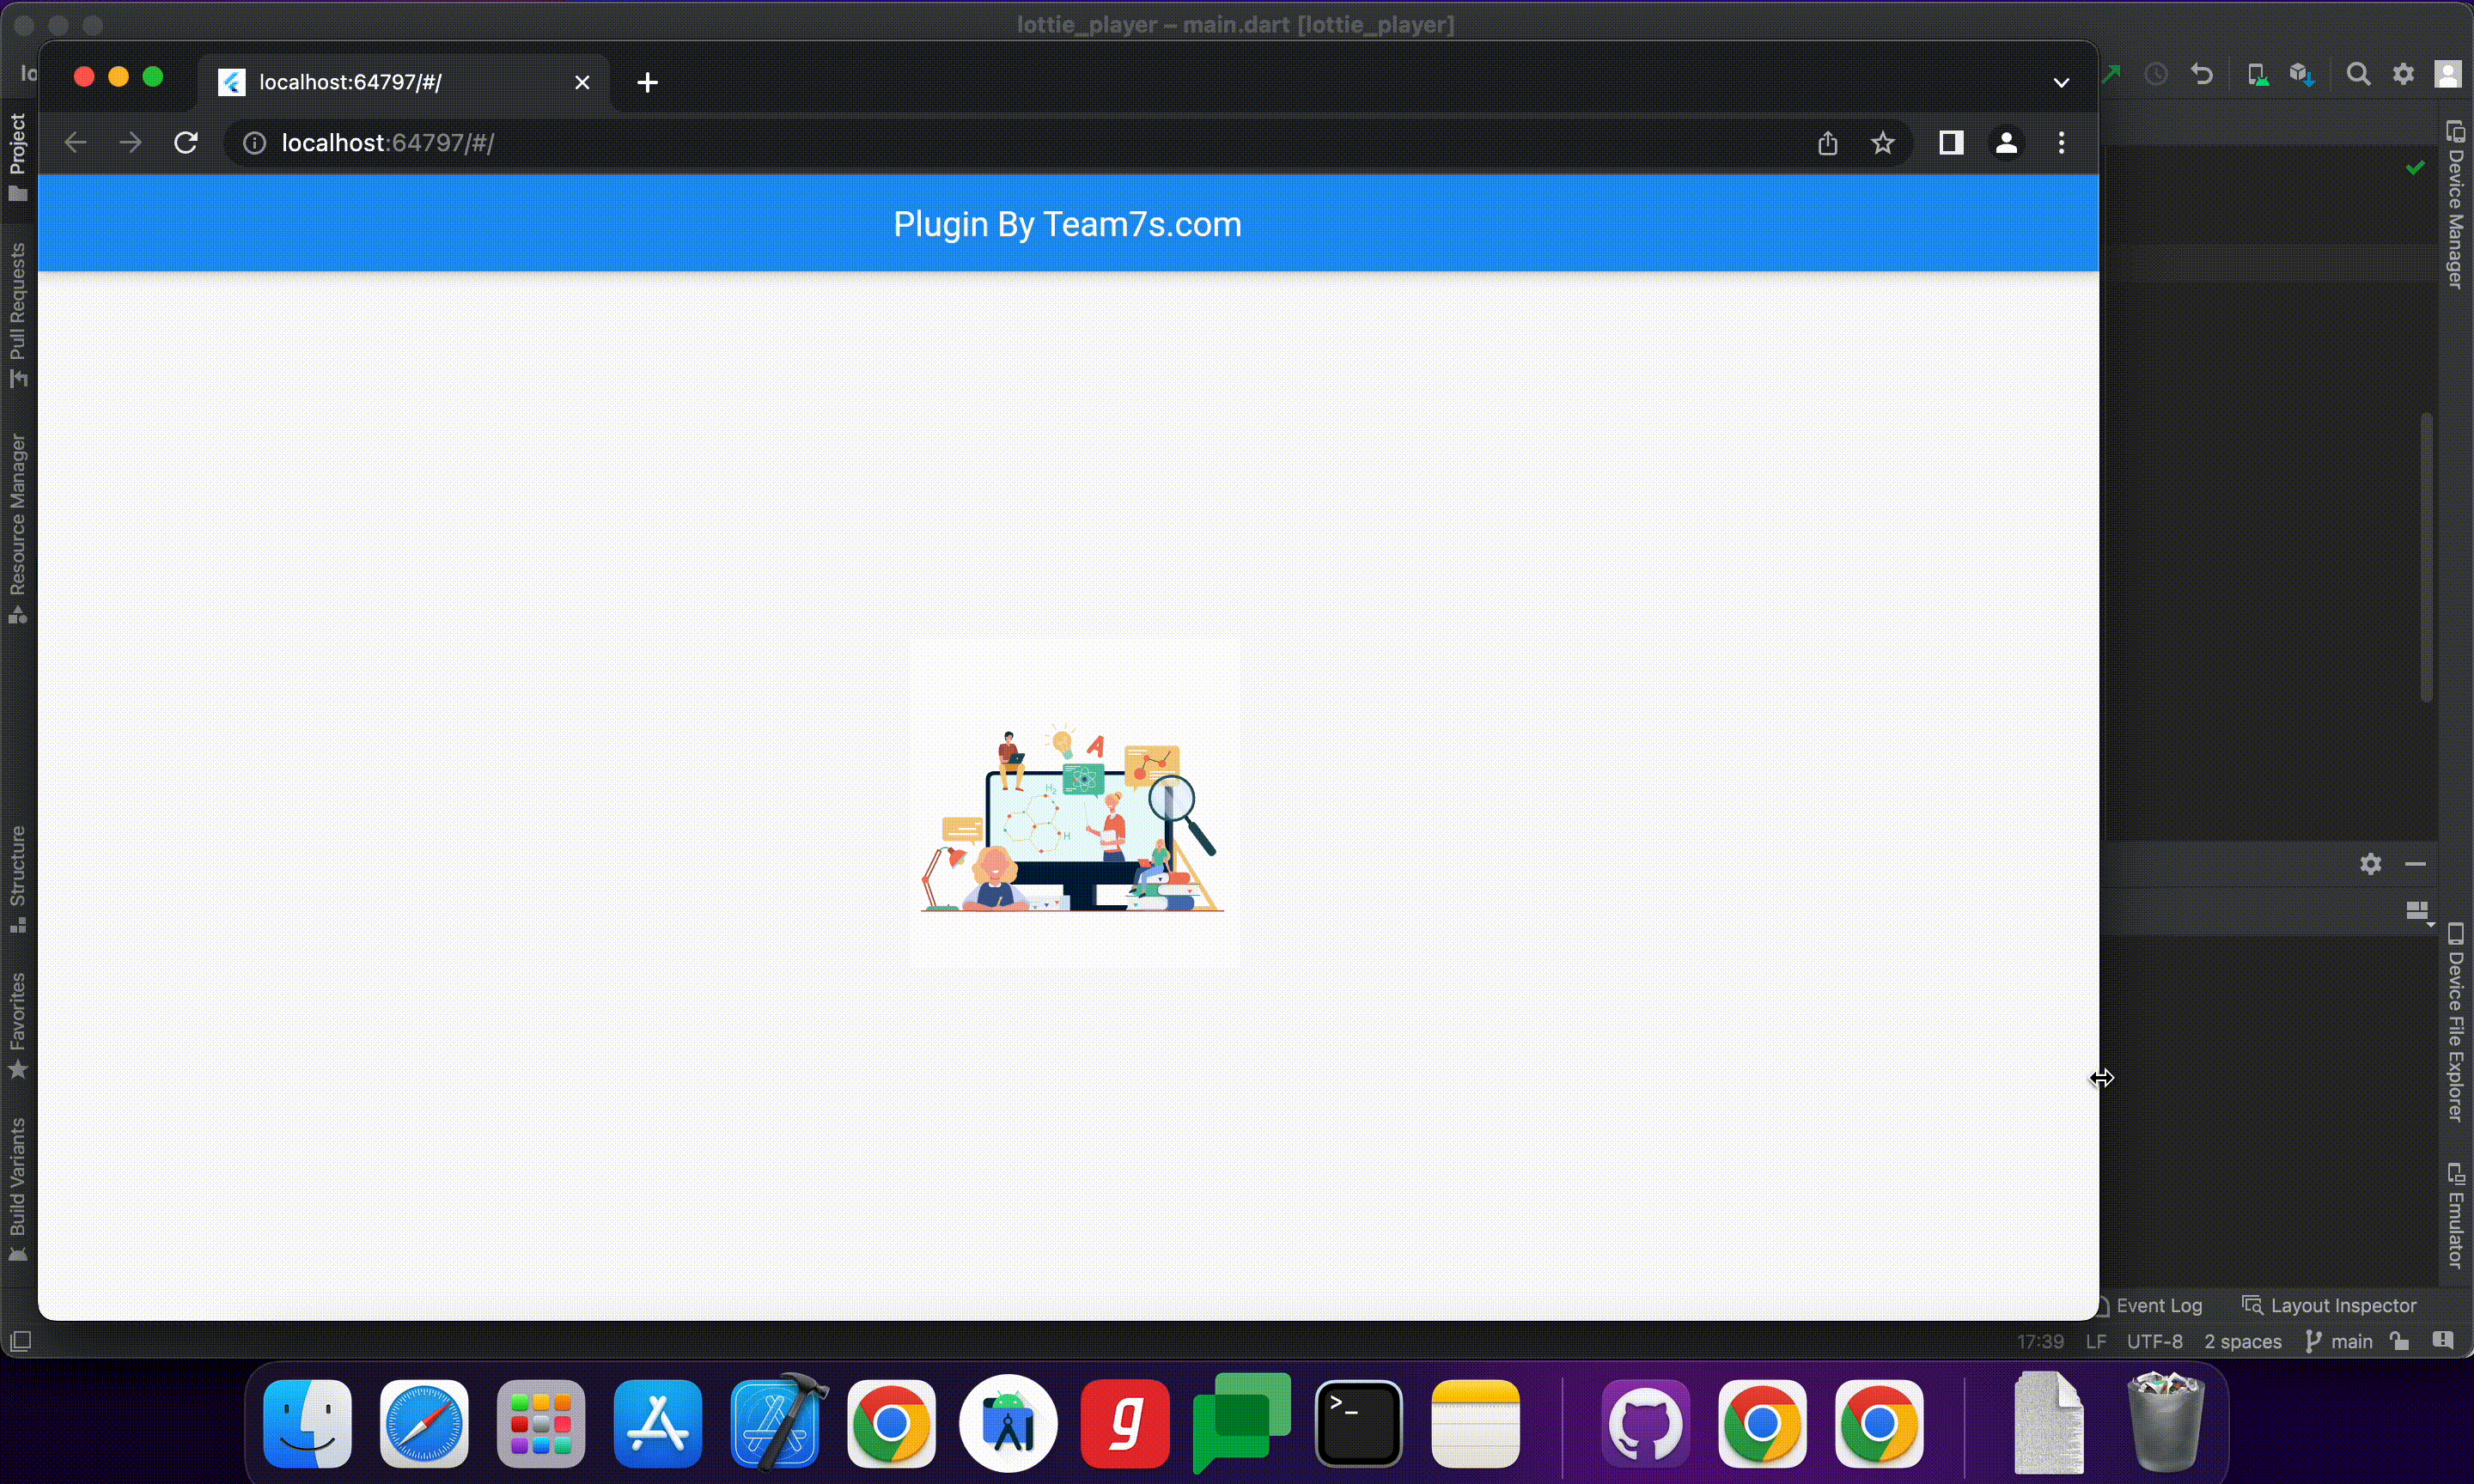Click the Chrome share icon

[x=1827, y=143]
